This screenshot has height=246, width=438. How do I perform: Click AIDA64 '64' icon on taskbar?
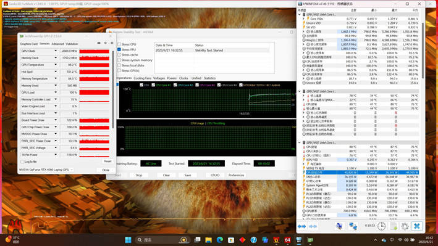[287, 240]
